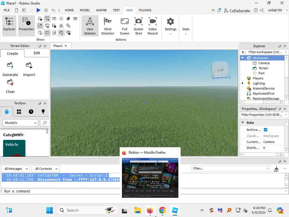
Task: Click the Filter workspace search field
Action: [264, 52]
